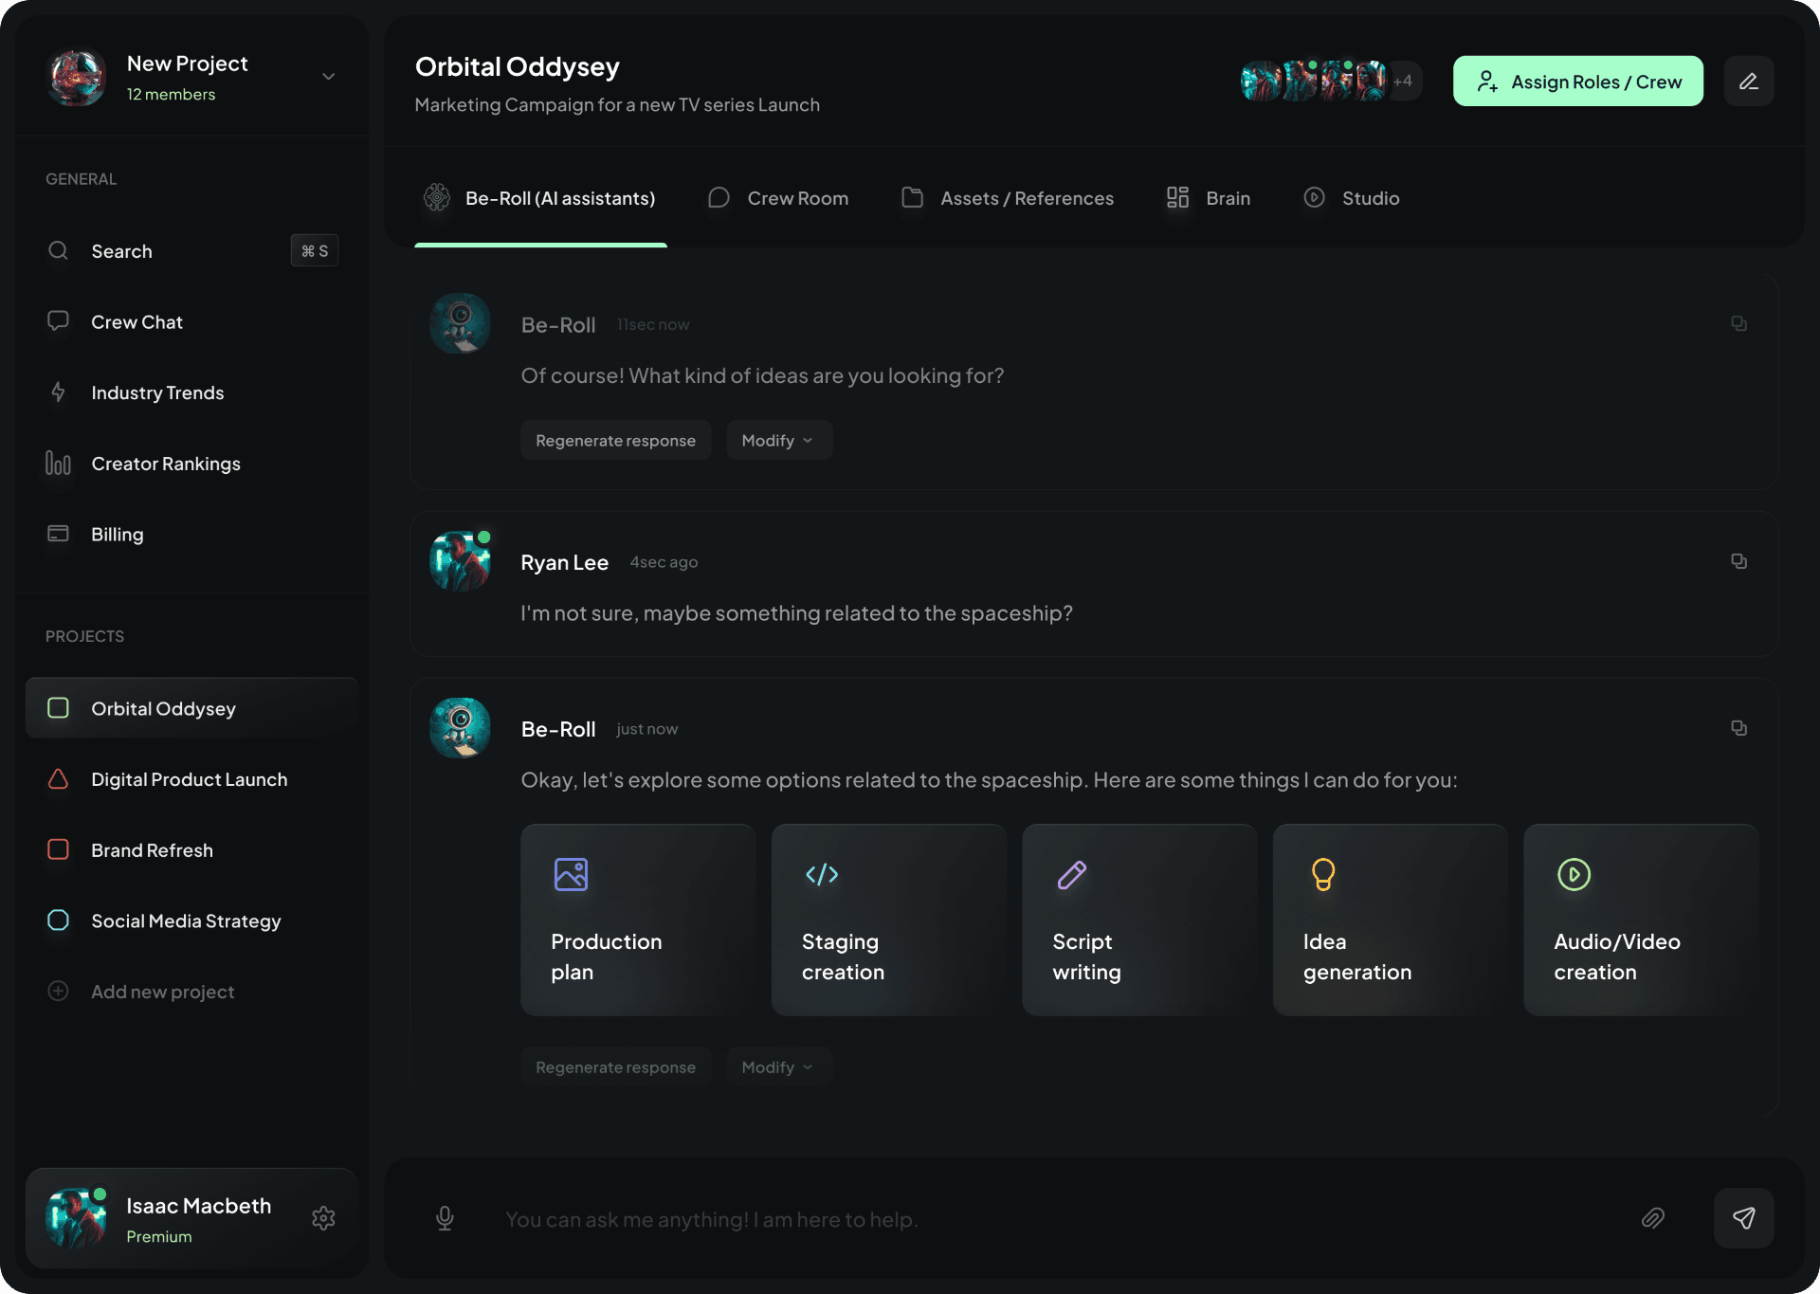
Task: Open settings gear next to Isaac Macbeth
Action: [x=322, y=1218]
